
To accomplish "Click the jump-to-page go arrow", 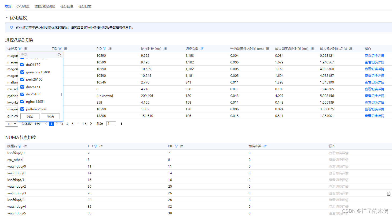I will coord(122,124).
